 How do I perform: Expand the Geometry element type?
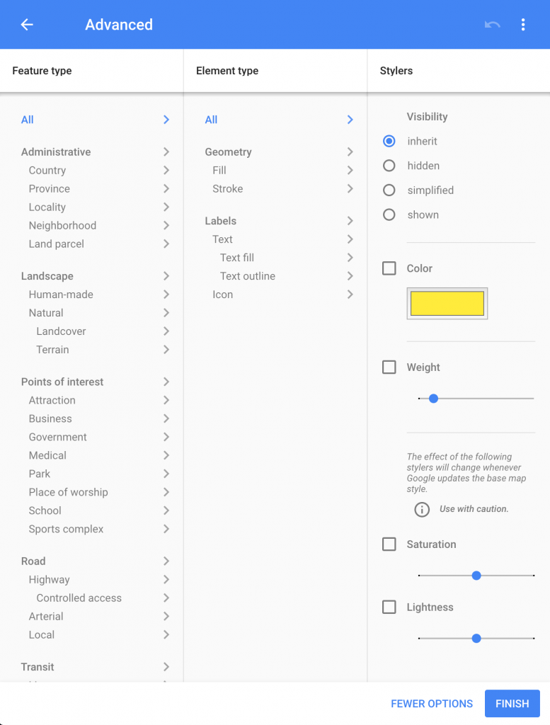228,152
